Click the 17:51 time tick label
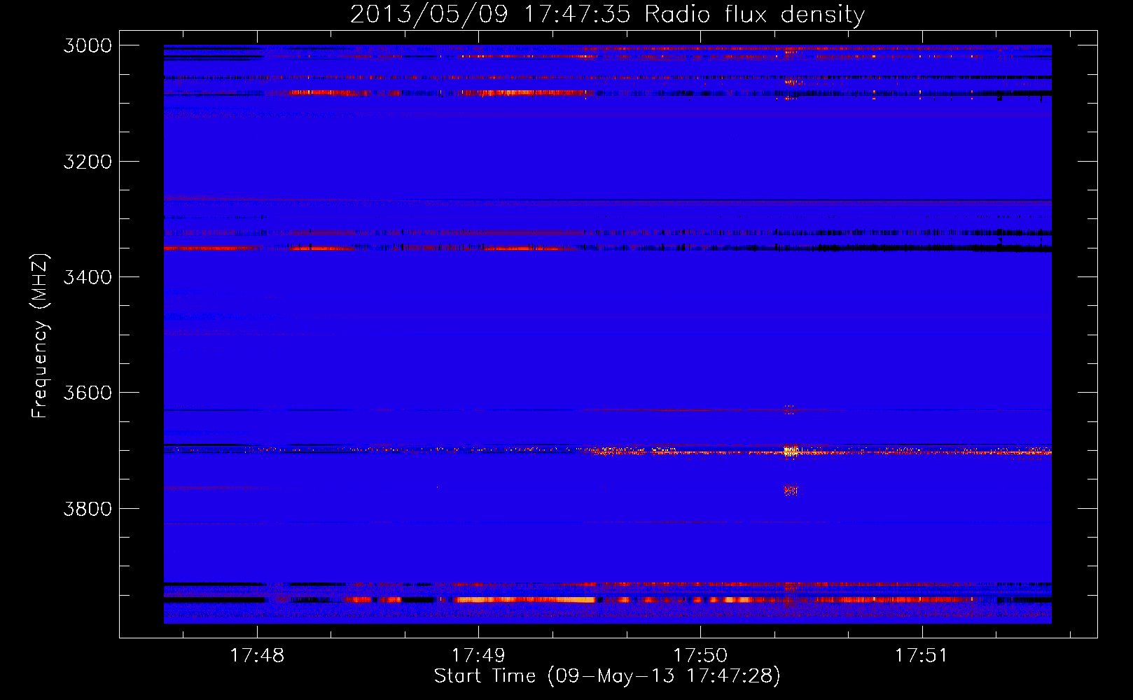The image size is (1133, 700). [x=922, y=655]
